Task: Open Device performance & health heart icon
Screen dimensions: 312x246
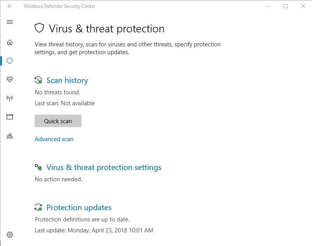Action: 10,80
